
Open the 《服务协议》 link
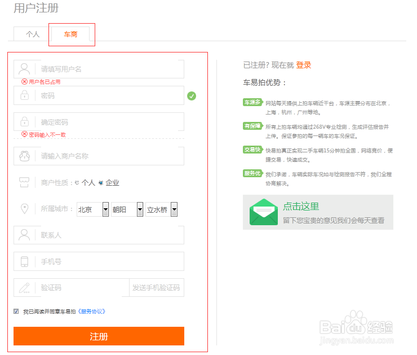91,312
